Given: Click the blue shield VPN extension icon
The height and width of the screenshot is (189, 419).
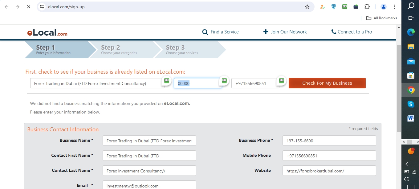Looking at the screenshot, I should point(334,7).
